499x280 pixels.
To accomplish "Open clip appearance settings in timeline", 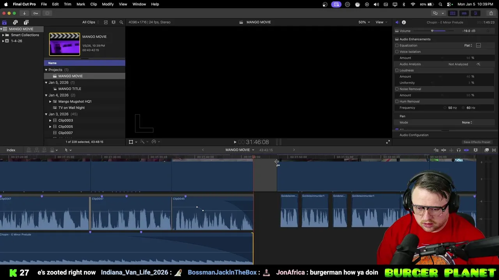I will coord(476,150).
